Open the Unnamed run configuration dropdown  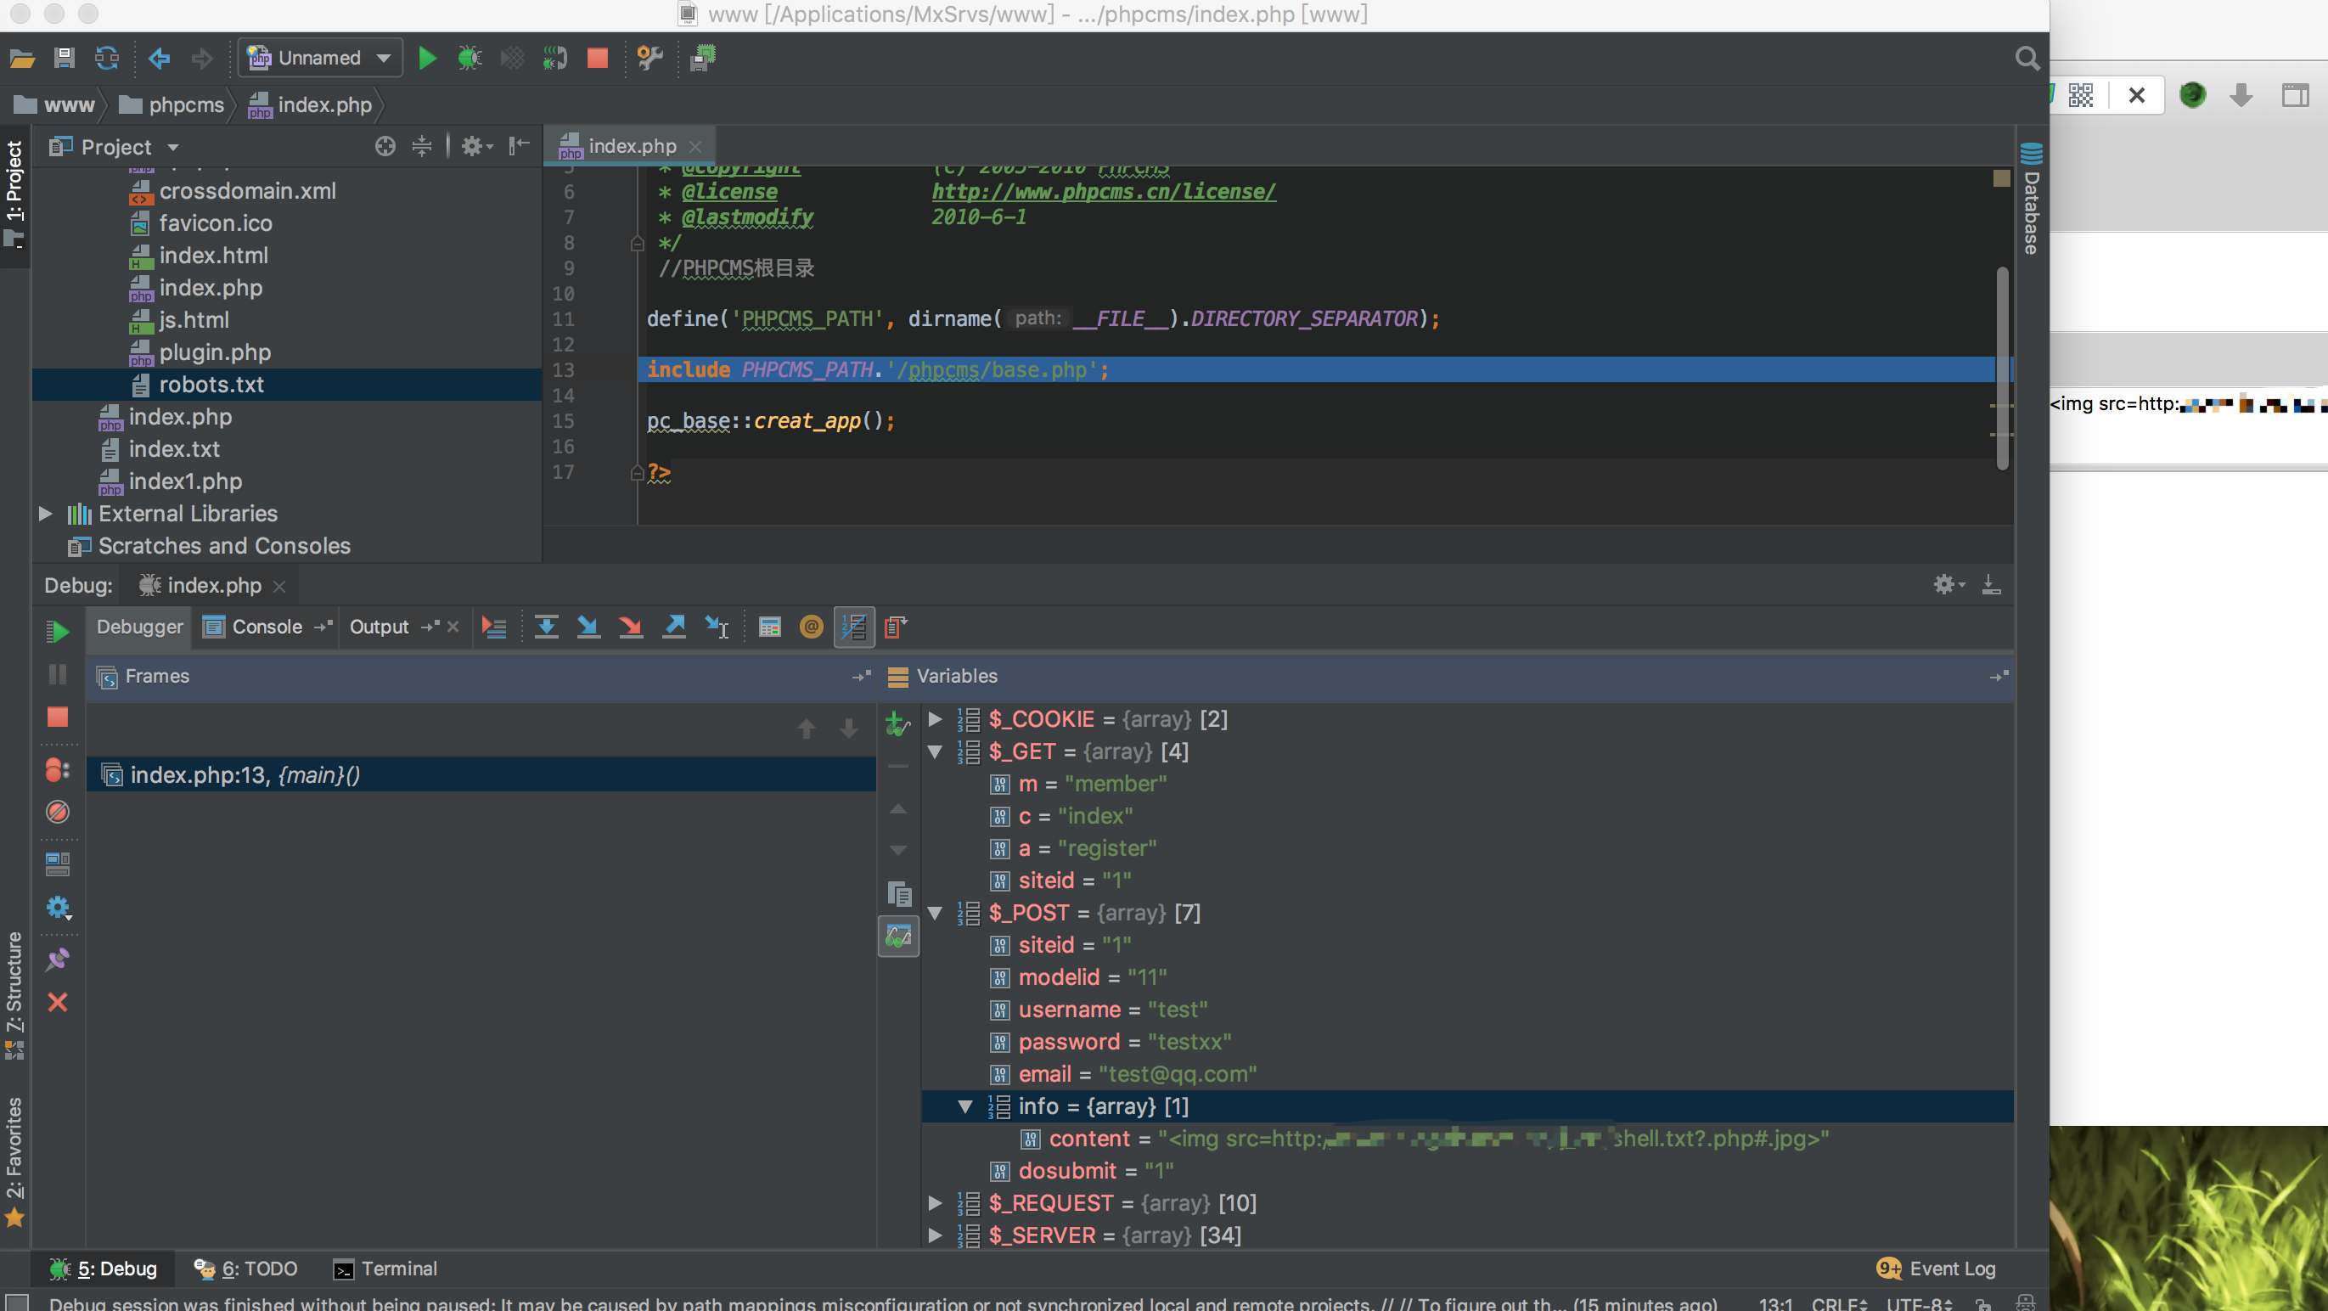(320, 59)
